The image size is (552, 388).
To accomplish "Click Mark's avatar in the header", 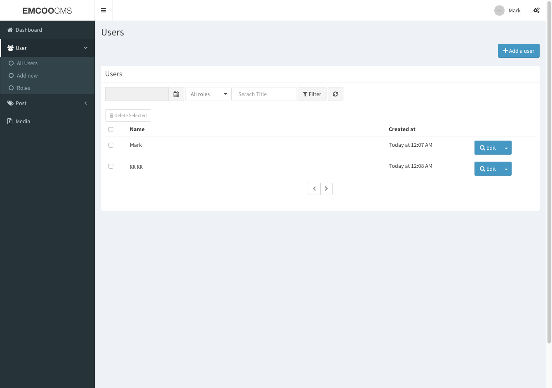I will pyautogui.click(x=499, y=11).
